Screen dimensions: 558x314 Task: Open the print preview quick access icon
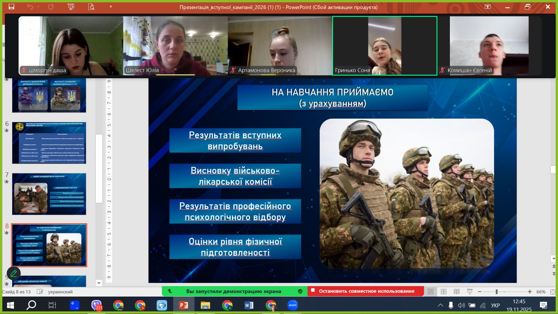[x=91, y=7]
